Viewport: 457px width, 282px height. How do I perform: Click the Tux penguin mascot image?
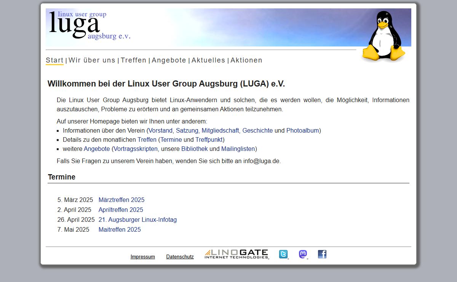click(384, 36)
